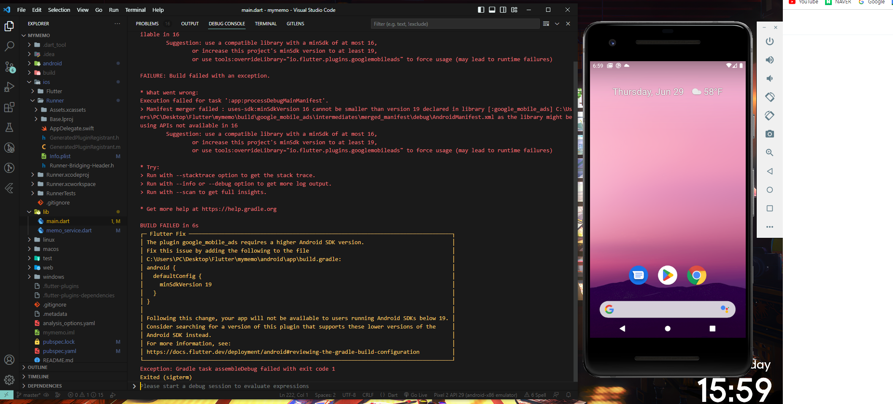893x404 pixels.
Task: Switch to the TERMINAL tab
Action: 266,24
